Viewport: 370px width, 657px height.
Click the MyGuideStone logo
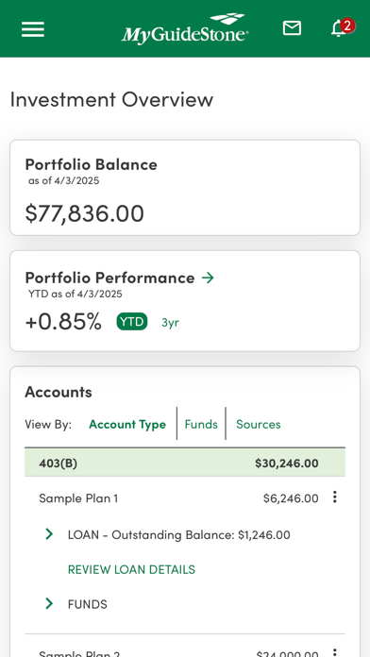(185, 28)
